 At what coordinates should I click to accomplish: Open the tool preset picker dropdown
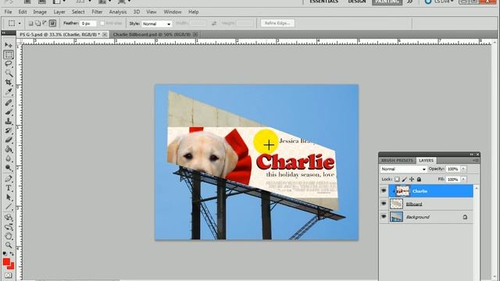click(x=20, y=23)
